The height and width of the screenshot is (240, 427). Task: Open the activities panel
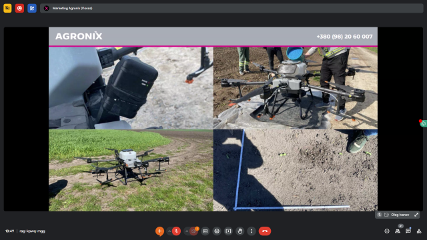(x=419, y=231)
